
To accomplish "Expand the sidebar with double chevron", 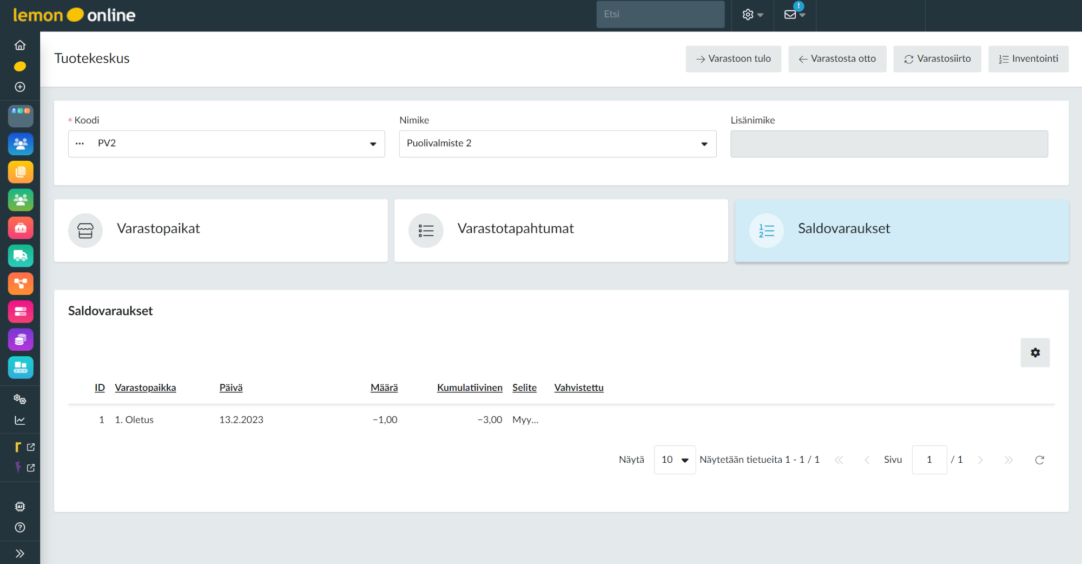I will point(20,554).
